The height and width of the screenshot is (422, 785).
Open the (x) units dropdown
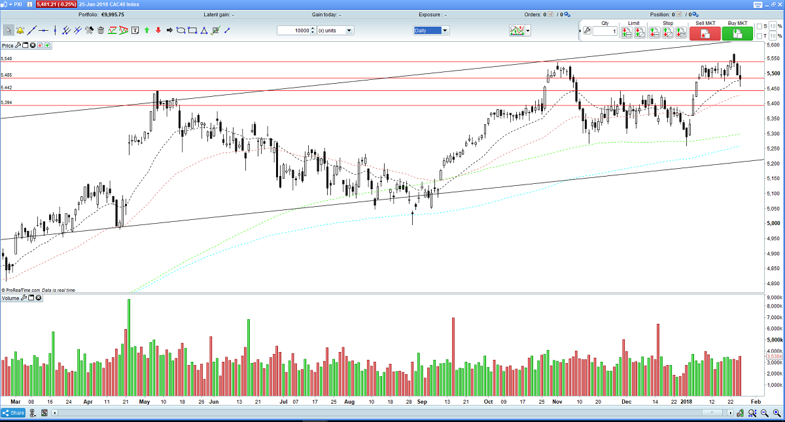(x=336, y=30)
